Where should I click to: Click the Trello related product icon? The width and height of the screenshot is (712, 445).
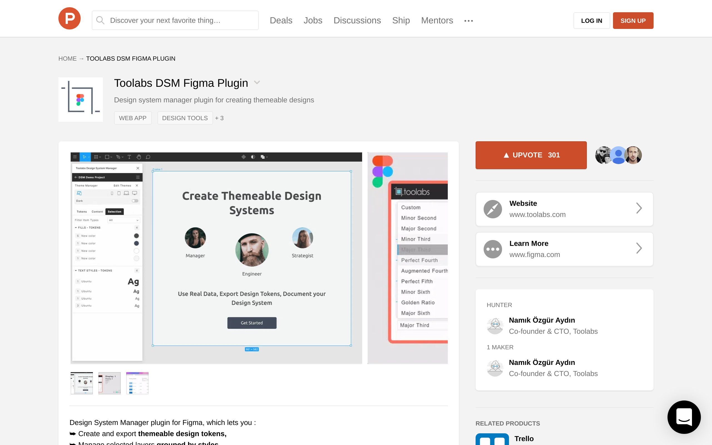coord(492,439)
